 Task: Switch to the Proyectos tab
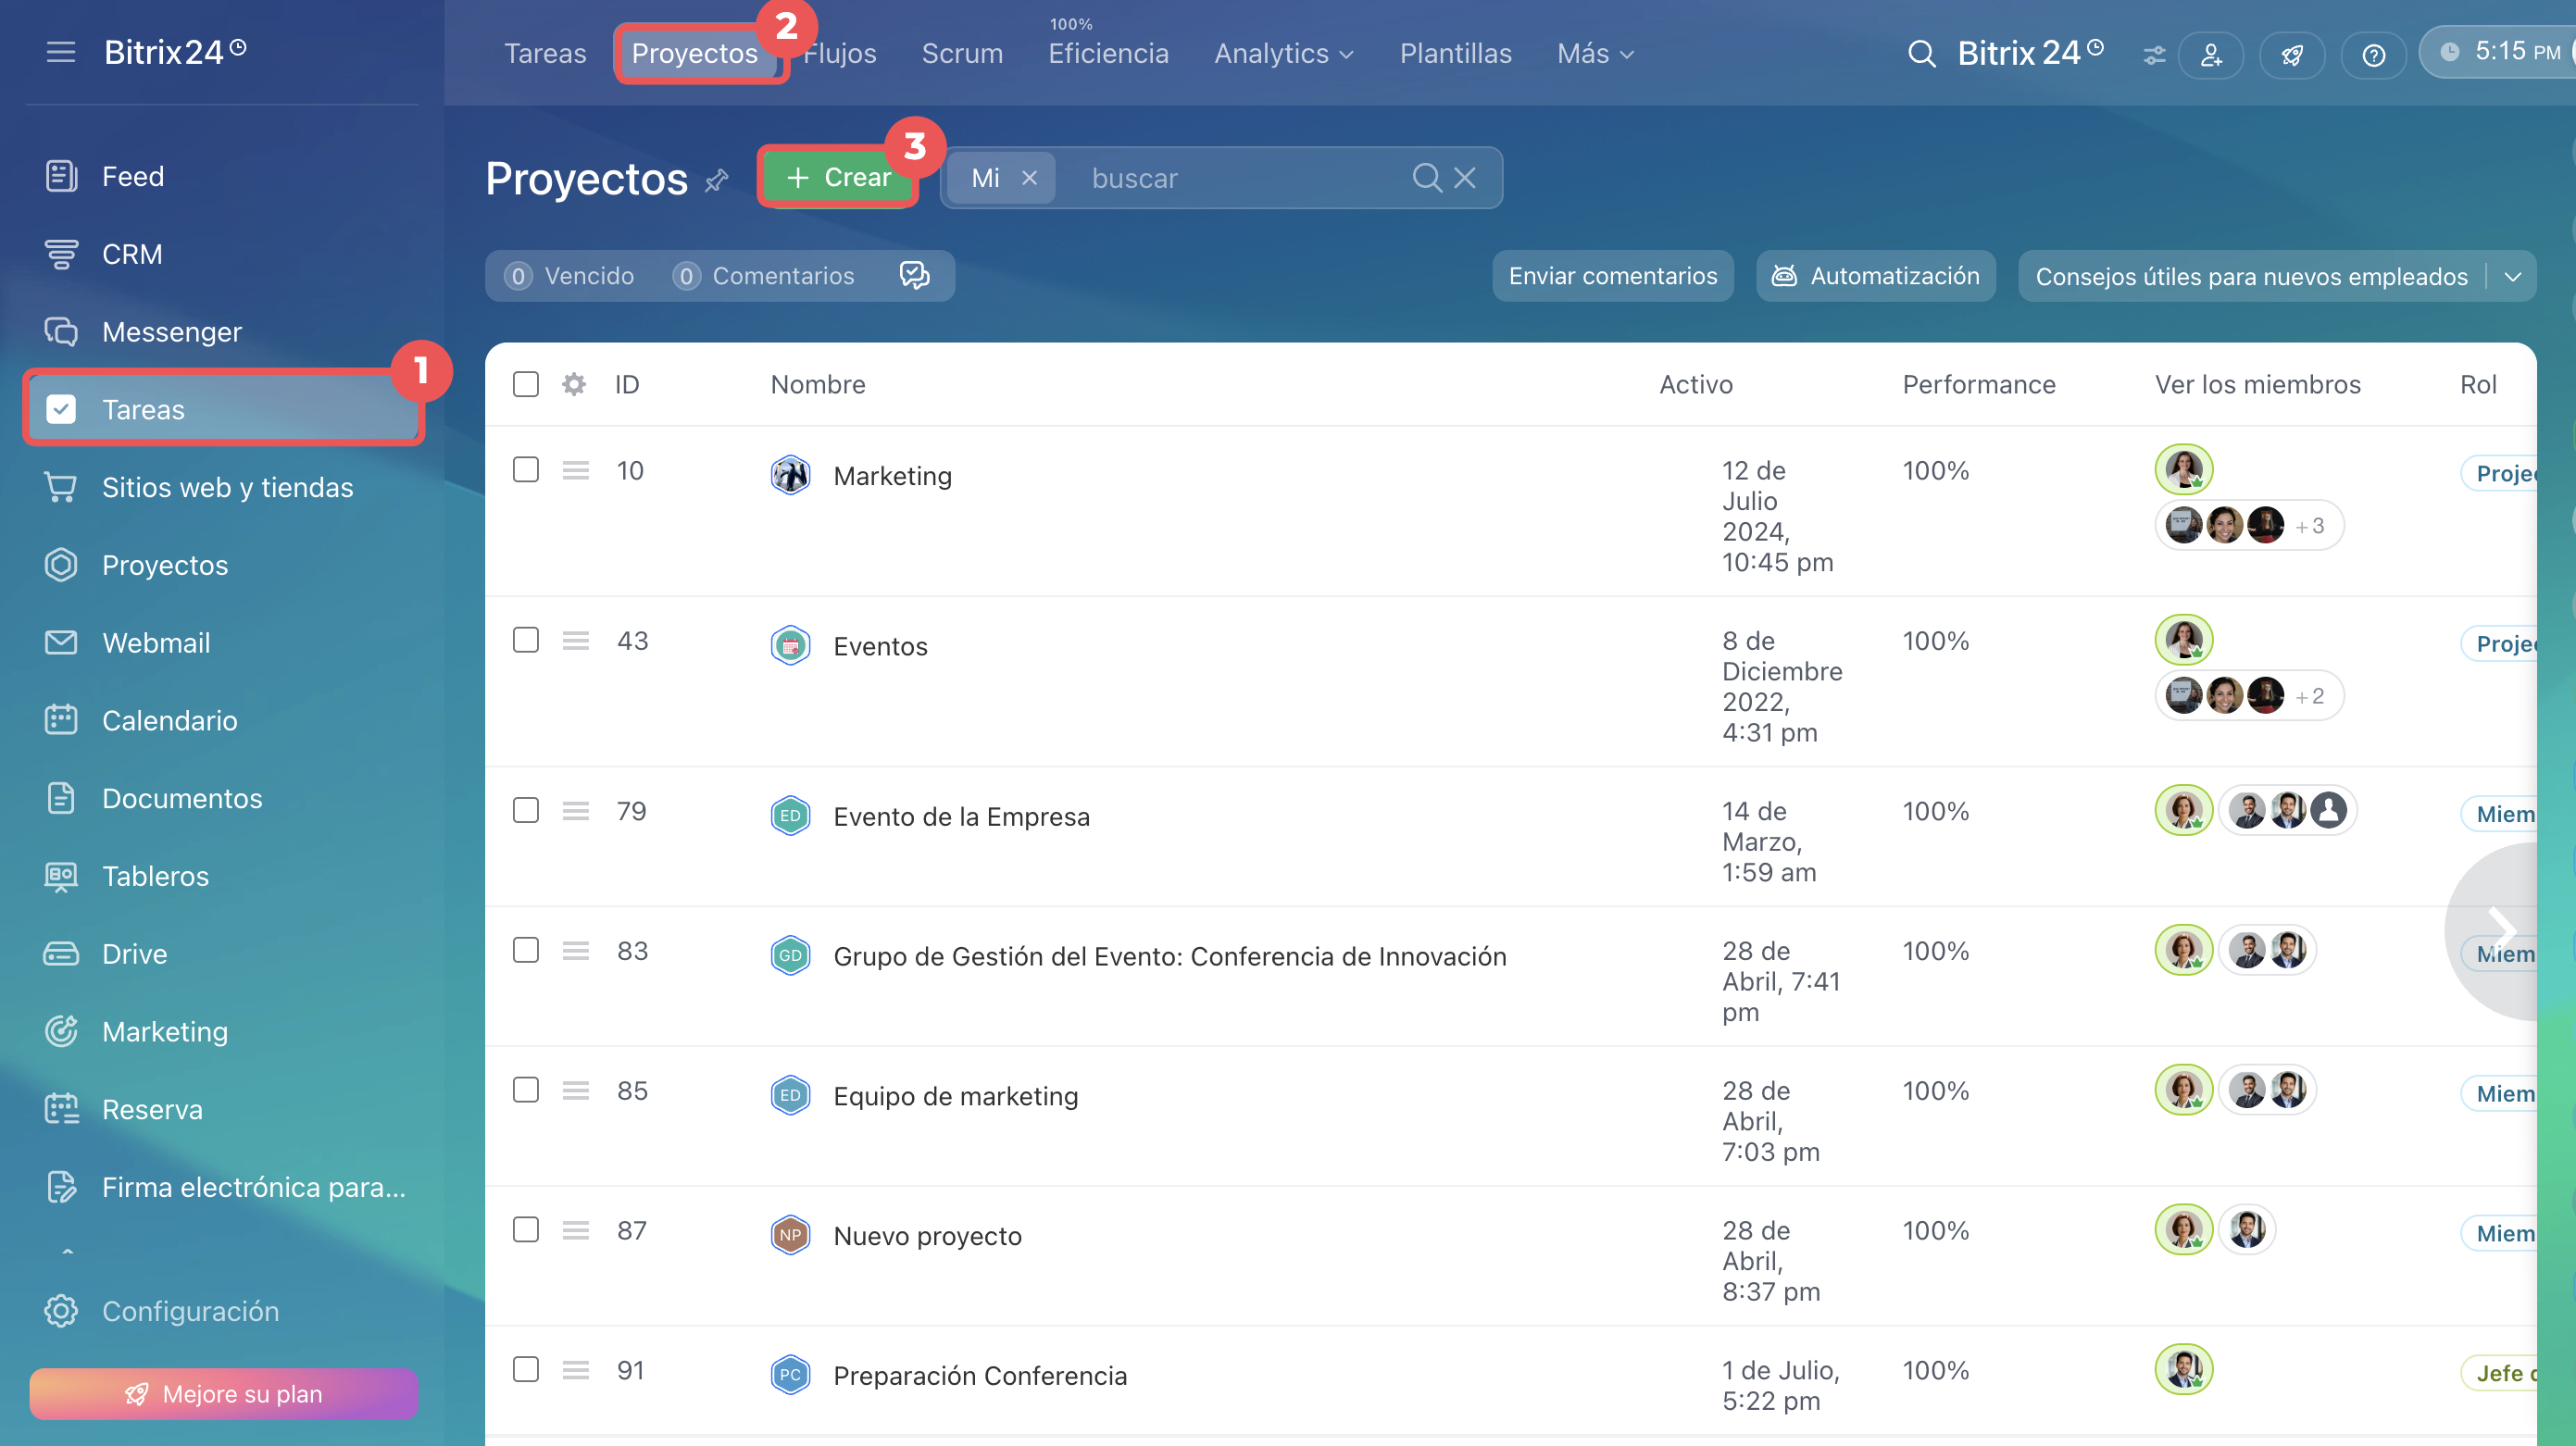[x=695, y=54]
